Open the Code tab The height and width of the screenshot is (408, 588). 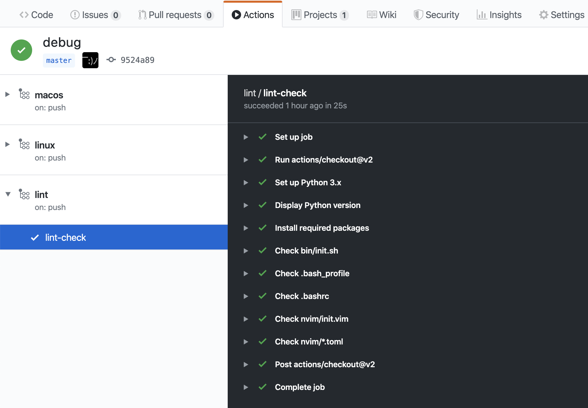(x=36, y=15)
